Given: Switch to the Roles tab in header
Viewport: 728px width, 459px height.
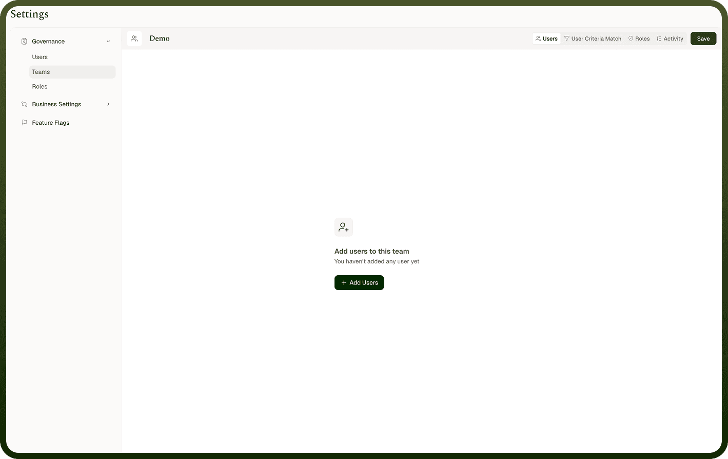Looking at the screenshot, I should click(639, 39).
